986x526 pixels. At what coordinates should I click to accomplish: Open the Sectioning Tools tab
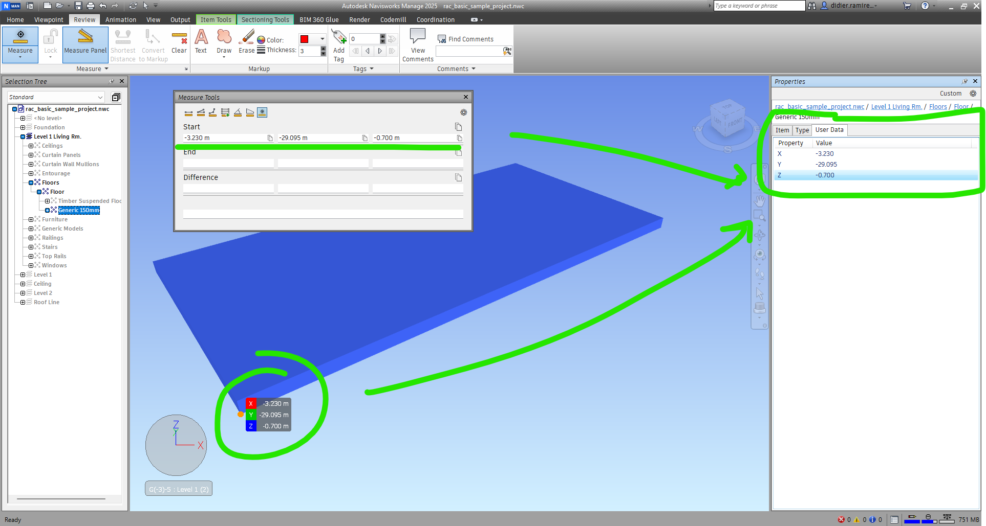click(265, 20)
